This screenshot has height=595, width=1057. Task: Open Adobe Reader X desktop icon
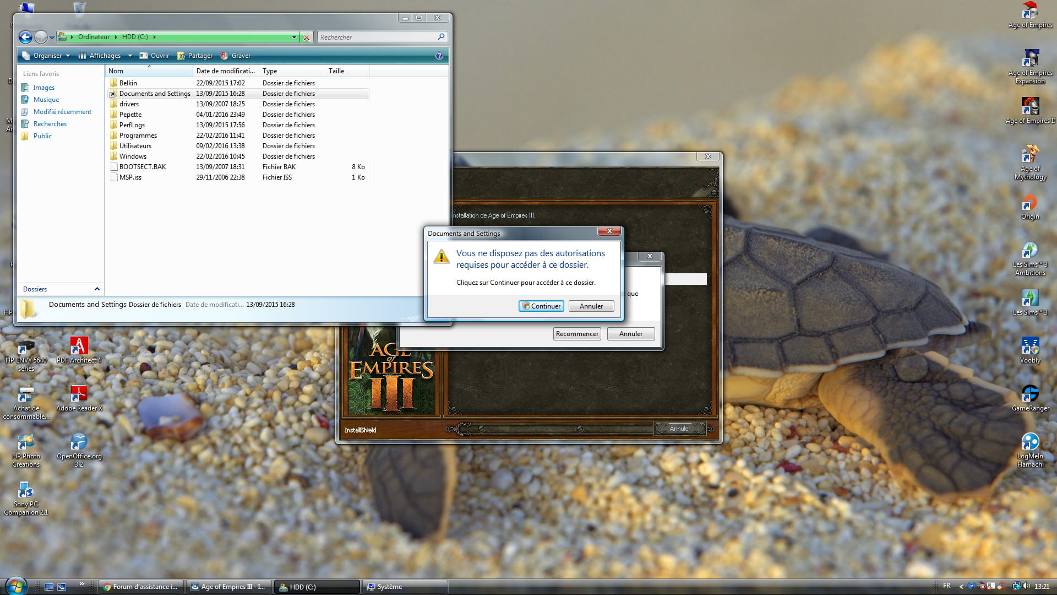click(79, 398)
